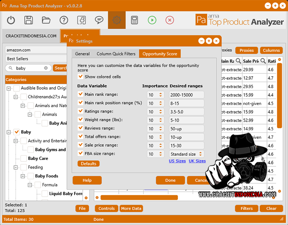Click the power icon in toolbar
The height and width of the screenshot is (225, 288).
[x=11, y=20]
